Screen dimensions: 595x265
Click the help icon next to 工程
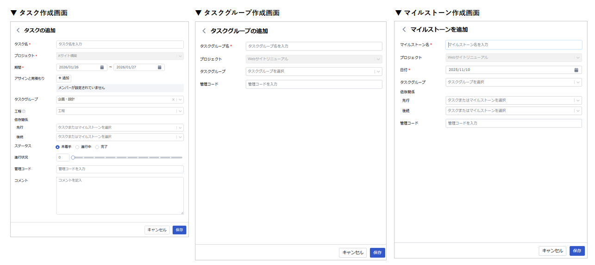[24, 111]
